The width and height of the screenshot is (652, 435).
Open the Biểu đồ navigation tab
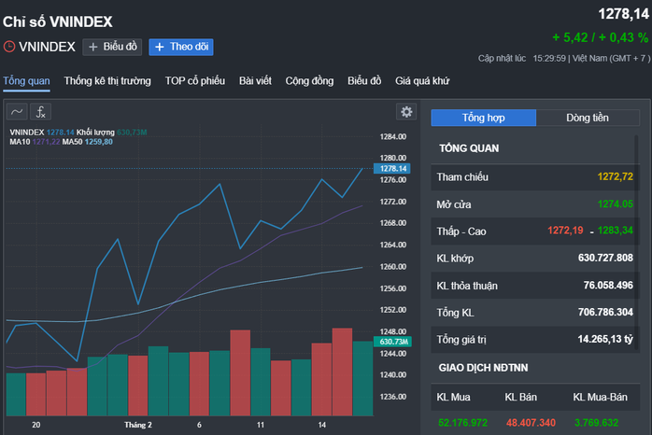click(364, 80)
